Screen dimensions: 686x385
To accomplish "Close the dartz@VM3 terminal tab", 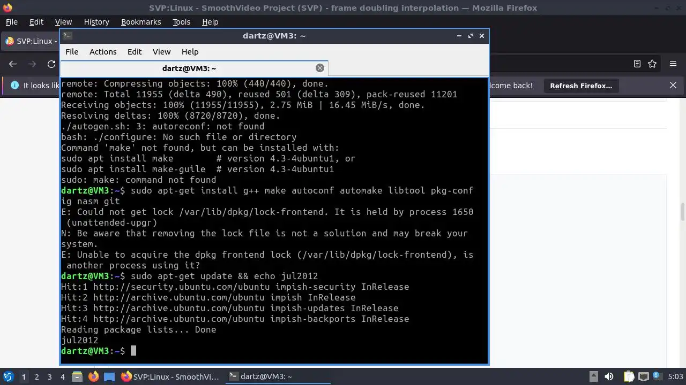I will click(320, 68).
